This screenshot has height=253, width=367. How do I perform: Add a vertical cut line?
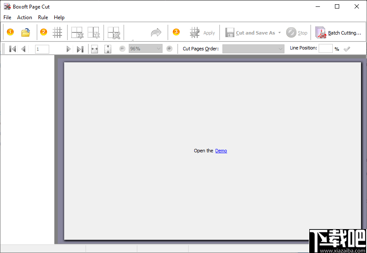pos(95,32)
